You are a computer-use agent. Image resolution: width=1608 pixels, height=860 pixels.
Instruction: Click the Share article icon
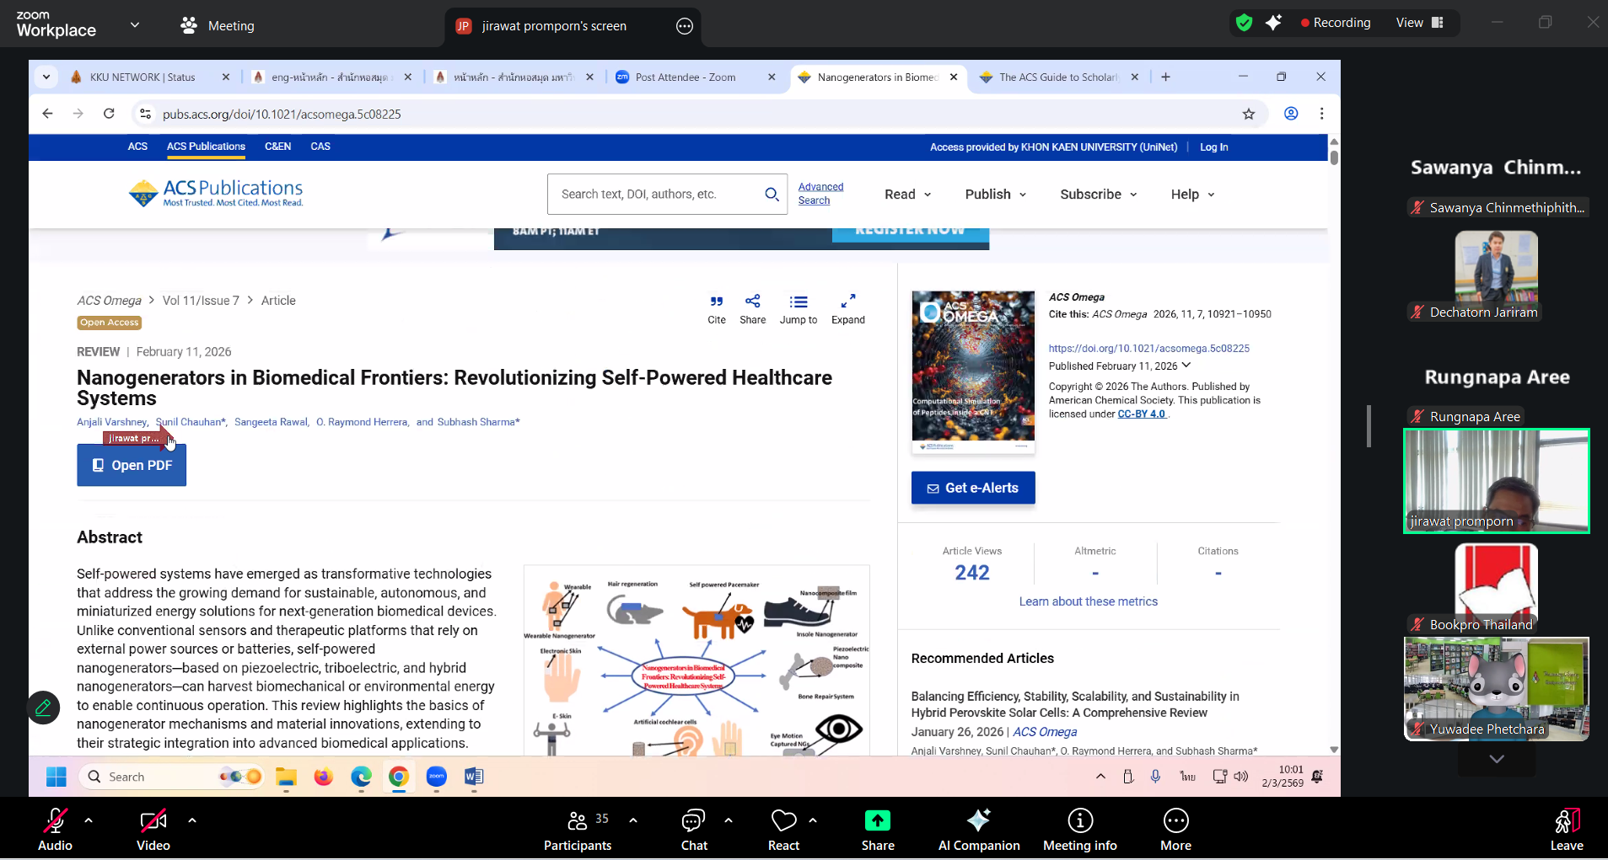752,302
